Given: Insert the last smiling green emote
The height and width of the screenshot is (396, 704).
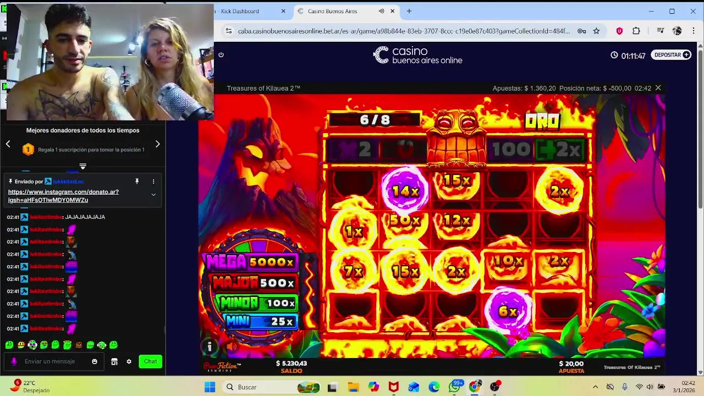Looking at the screenshot, I should click(113, 345).
